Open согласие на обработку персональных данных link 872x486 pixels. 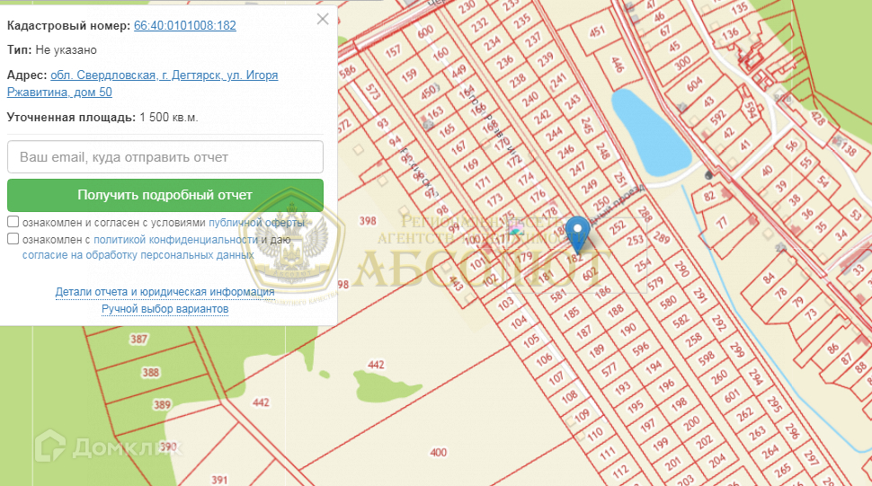(138, 255)
